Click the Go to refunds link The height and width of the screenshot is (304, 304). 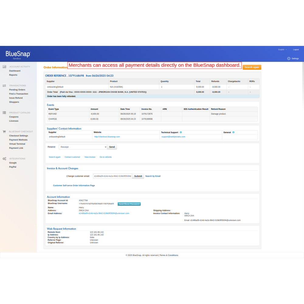tap(105, 157)
